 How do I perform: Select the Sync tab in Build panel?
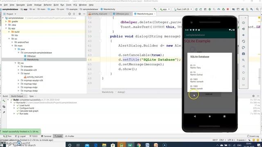[32, 96]
